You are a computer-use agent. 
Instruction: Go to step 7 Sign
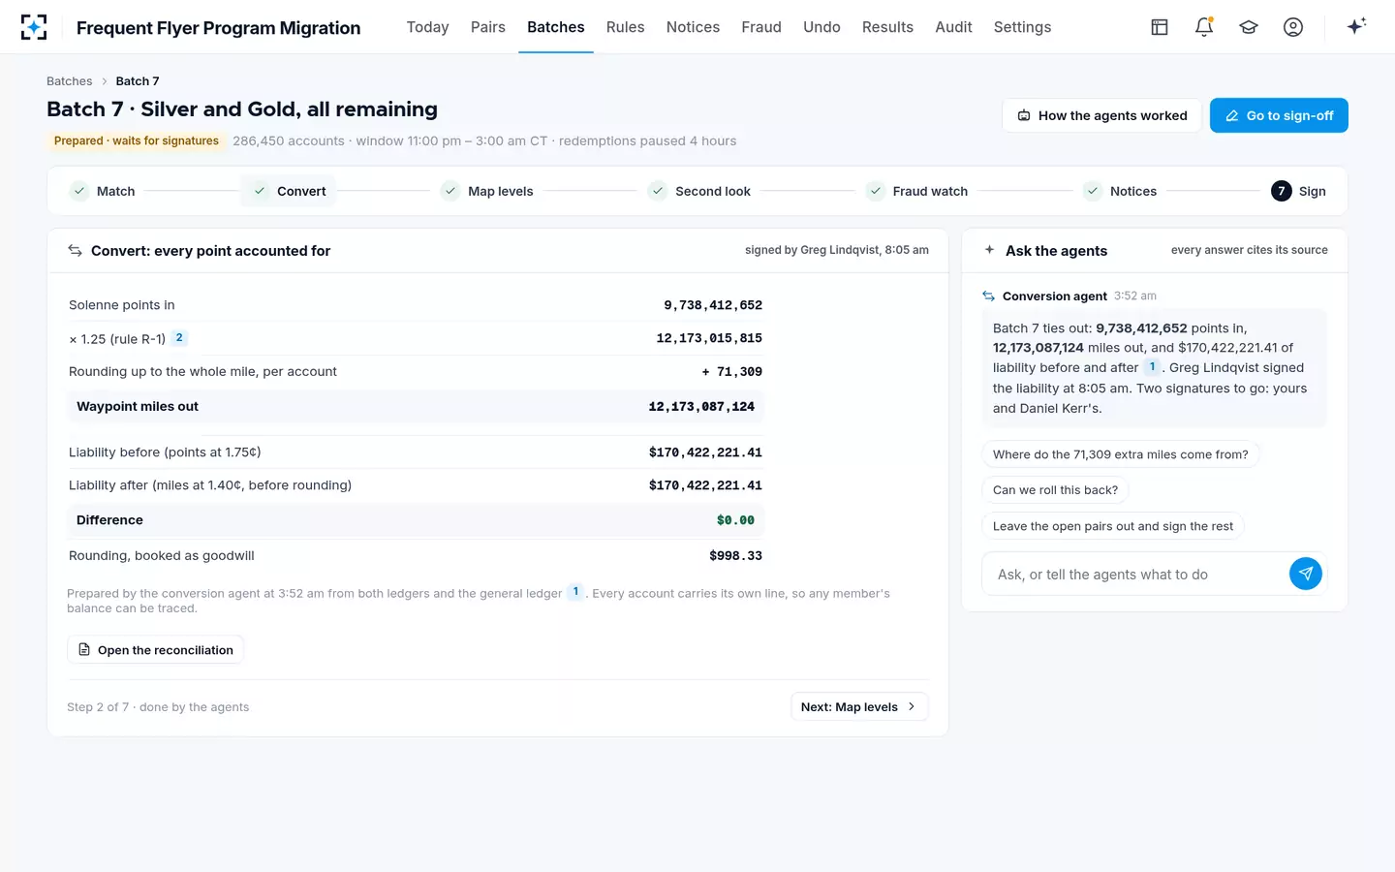[1299, 191]
